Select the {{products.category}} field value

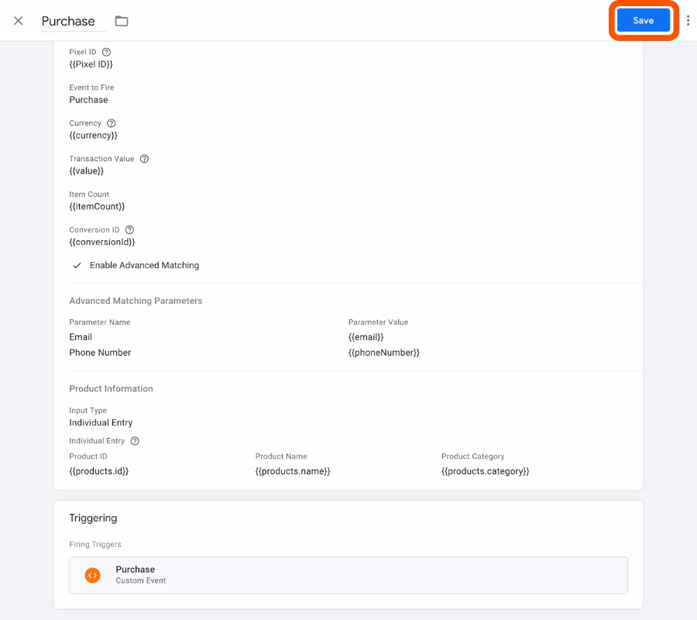pyautogui.click(x=485, y=471)
